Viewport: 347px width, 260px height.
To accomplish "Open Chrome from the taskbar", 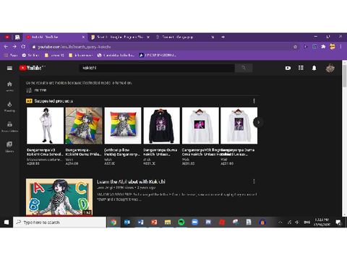I will click(113, 222).
